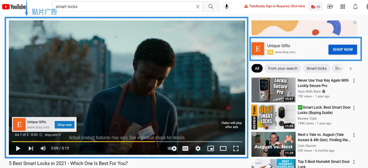Screen dimensions: 368x168
Task: Play the video with the play button
Action: [18, 148]
